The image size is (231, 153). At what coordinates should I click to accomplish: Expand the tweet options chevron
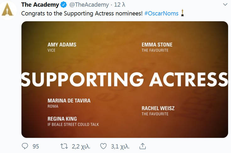(x=225, y=5)
